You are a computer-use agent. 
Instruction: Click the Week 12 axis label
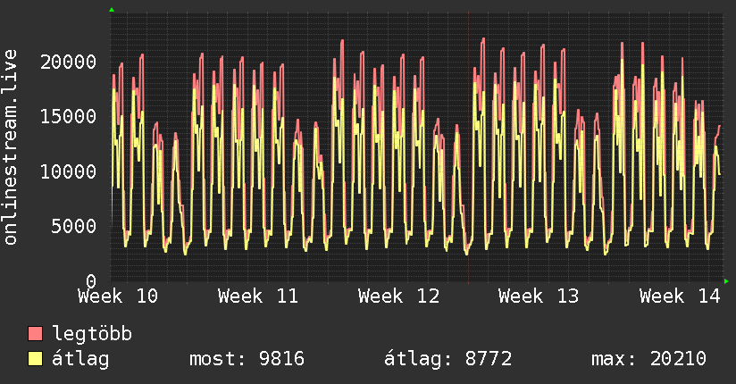click(x=399, y=296)
